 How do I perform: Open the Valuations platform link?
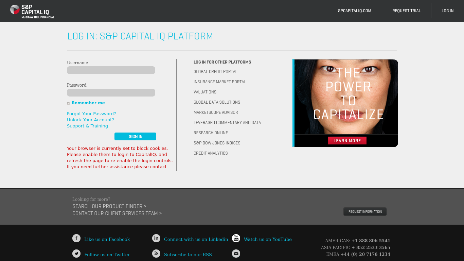(205, 92)
